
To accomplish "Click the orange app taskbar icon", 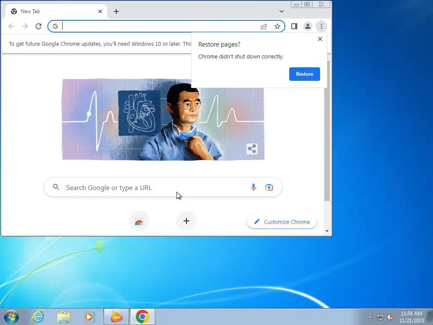I will [116, 317].
